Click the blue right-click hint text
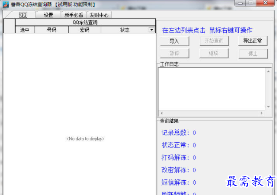 pyautogui.click(x=207, y=30)
